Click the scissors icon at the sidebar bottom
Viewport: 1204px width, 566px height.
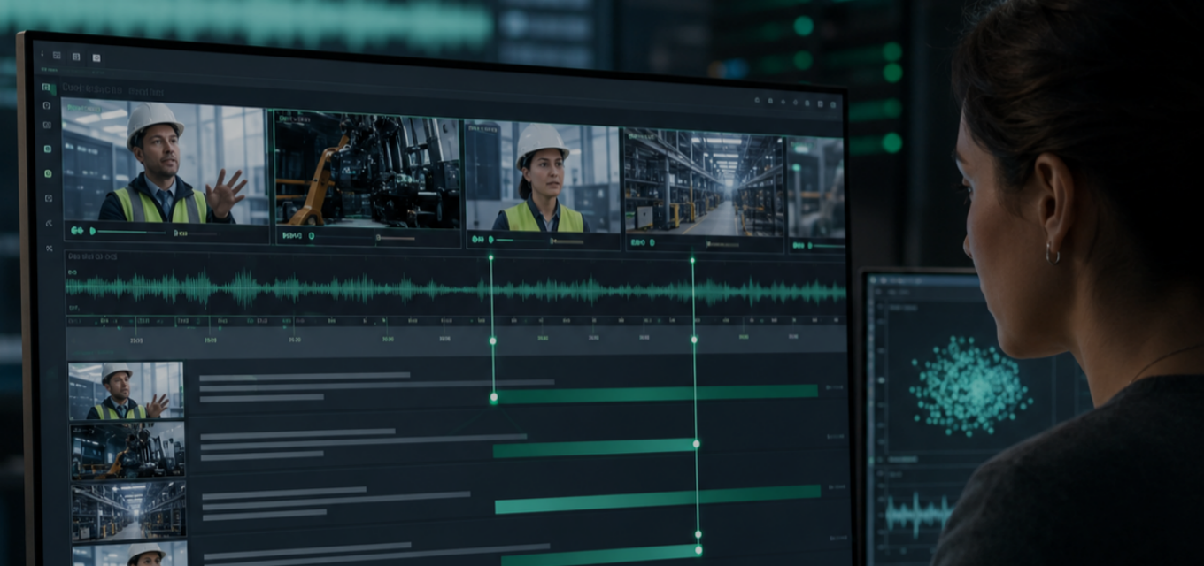[50, 249]
